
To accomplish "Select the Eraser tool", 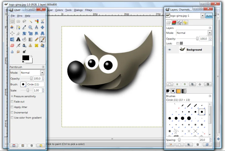I will click(x=12, y=45).
